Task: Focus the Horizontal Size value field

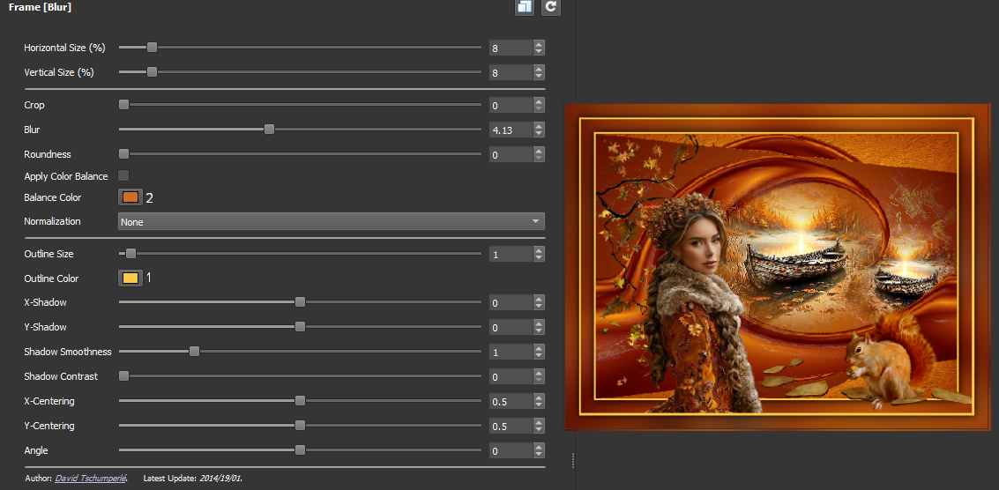Action: point(511,48)
